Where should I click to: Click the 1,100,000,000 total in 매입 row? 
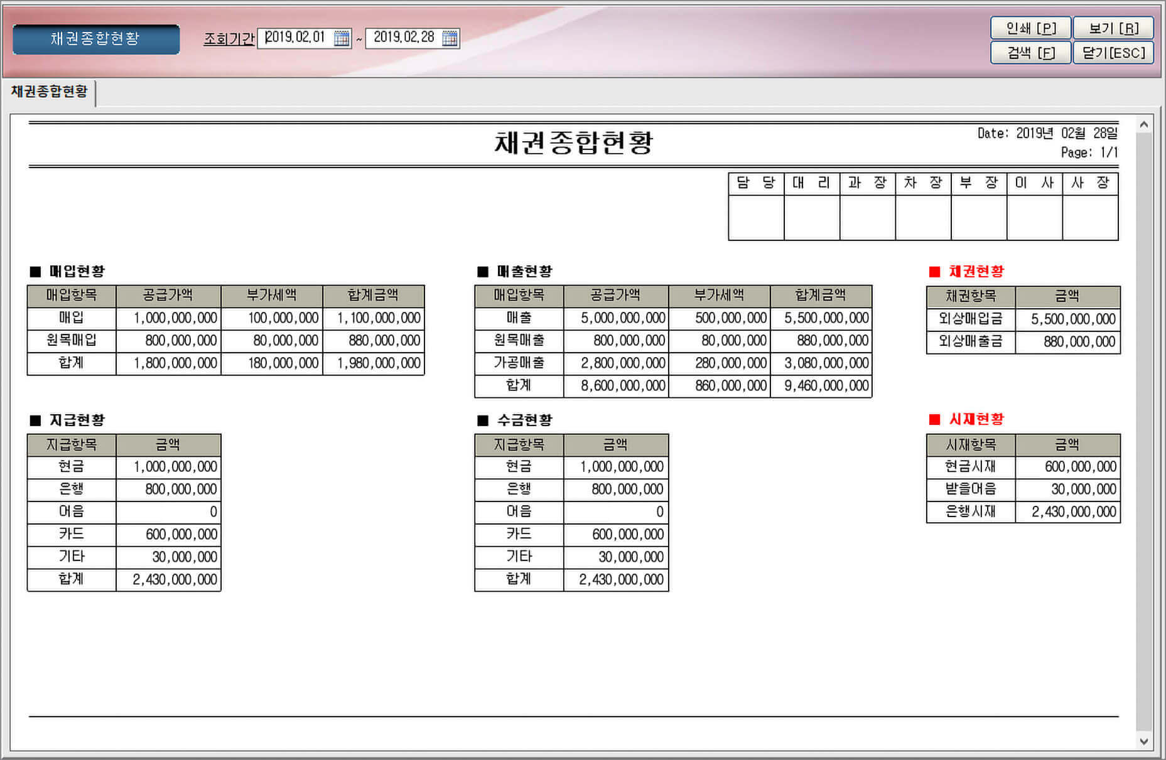(x=379, y=318)
